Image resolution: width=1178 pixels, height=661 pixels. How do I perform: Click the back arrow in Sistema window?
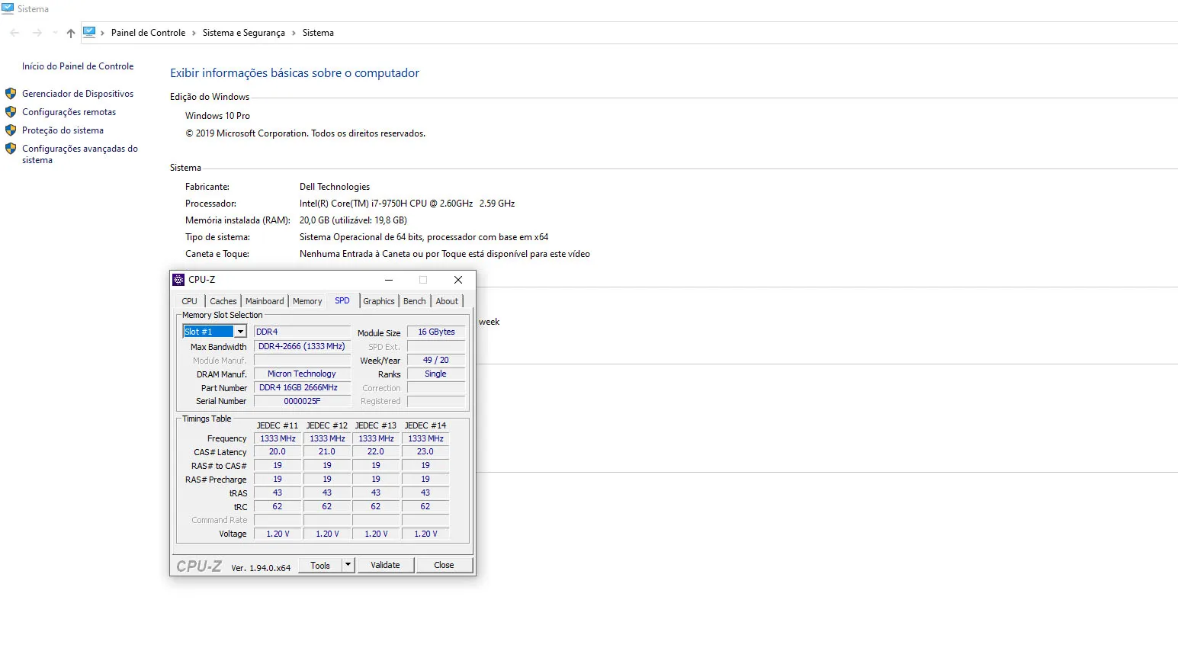14,33
